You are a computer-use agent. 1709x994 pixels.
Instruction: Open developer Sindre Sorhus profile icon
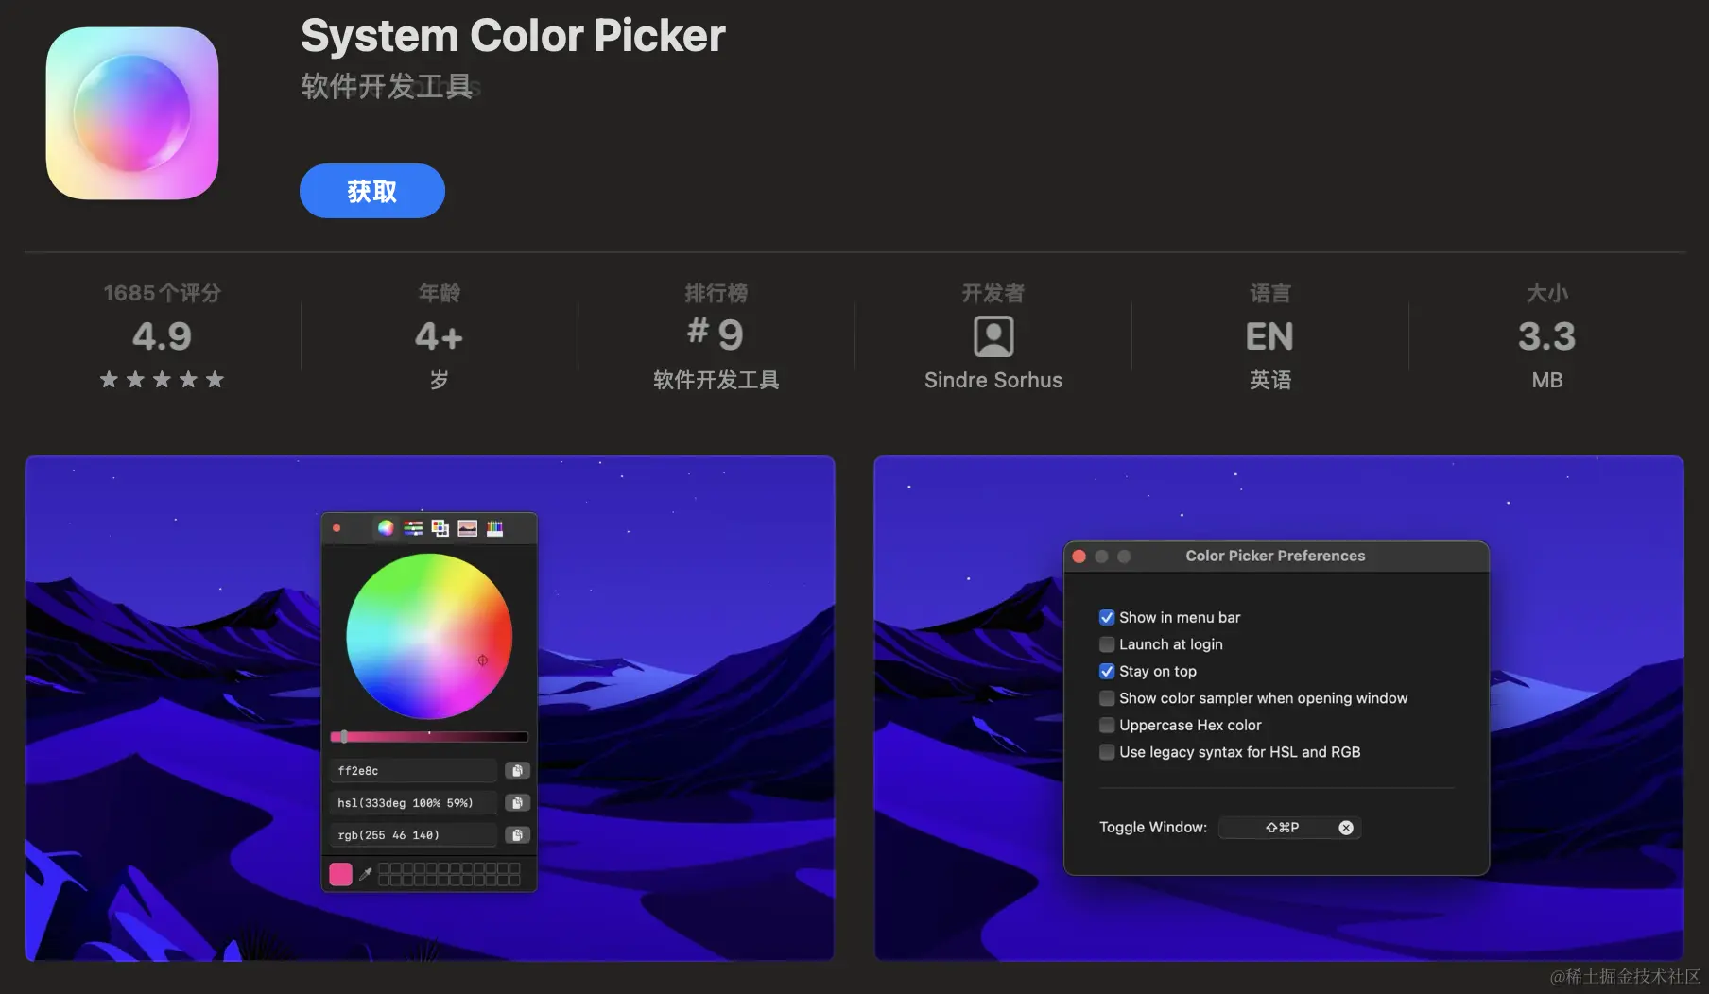(x=993, y=336)
